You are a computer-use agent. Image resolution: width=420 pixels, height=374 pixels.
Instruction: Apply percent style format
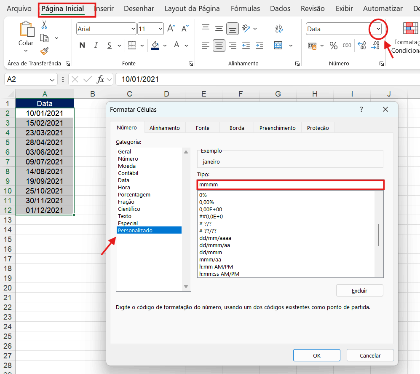click(x=334, y=46)
